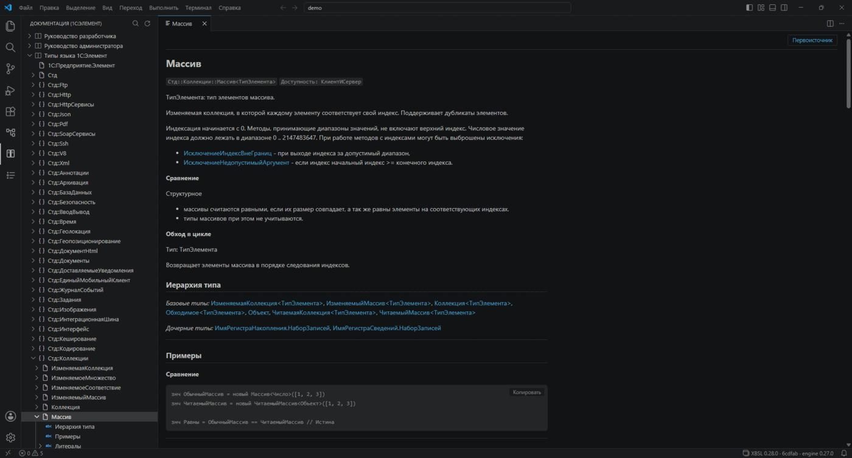
Task: Open ИзменяемаяКоллекция<ТипЭлемента> link
Action: click(267, 303)
